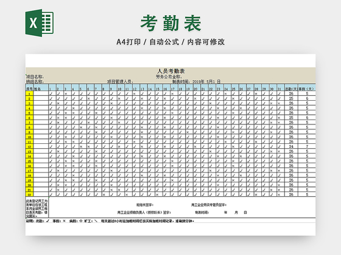Select yellow serial number cell 10

coord(29,137)
